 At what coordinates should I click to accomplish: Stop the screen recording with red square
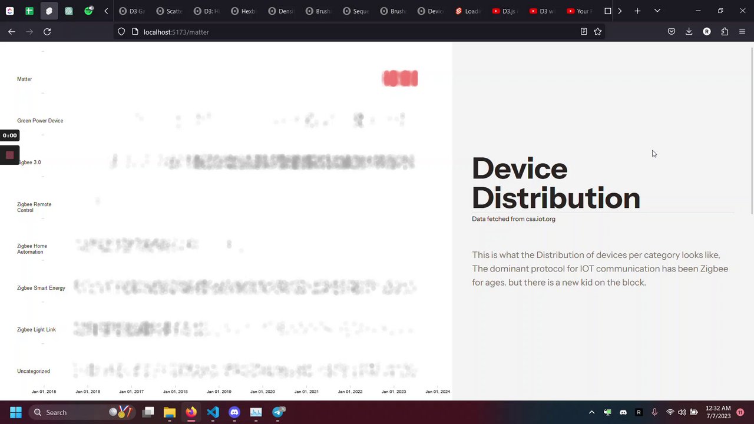[x=9, y=155]
